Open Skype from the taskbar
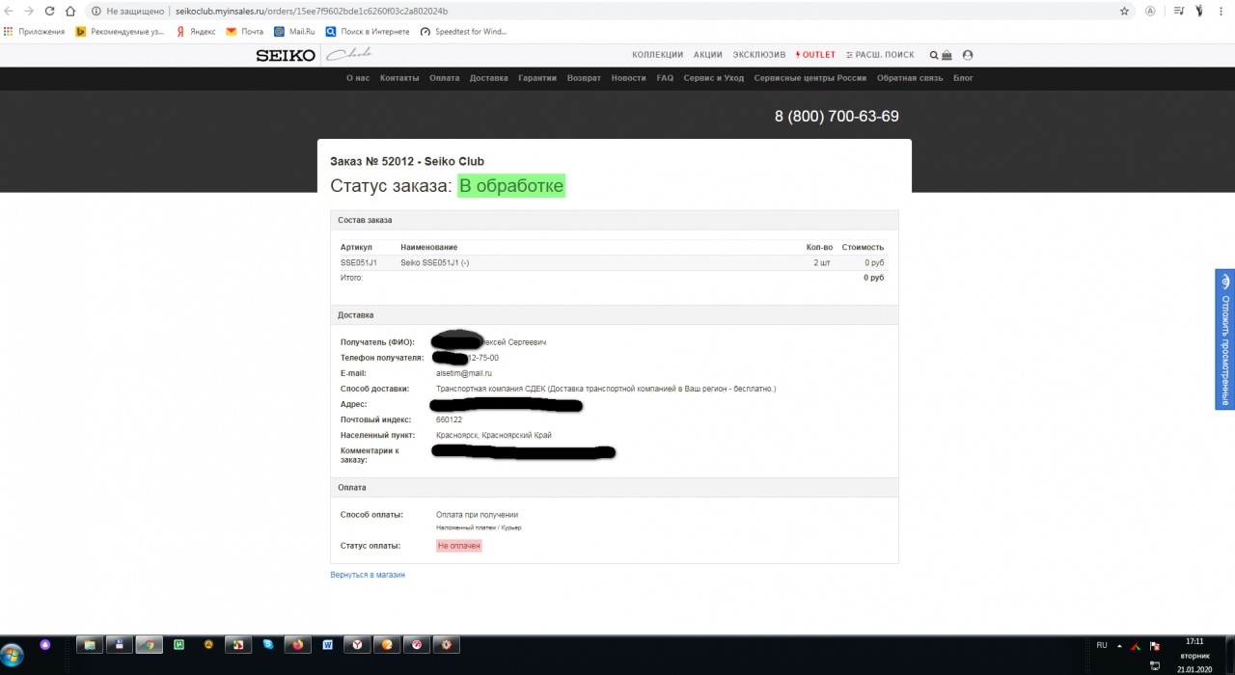1235x675 pixels. 268,644
